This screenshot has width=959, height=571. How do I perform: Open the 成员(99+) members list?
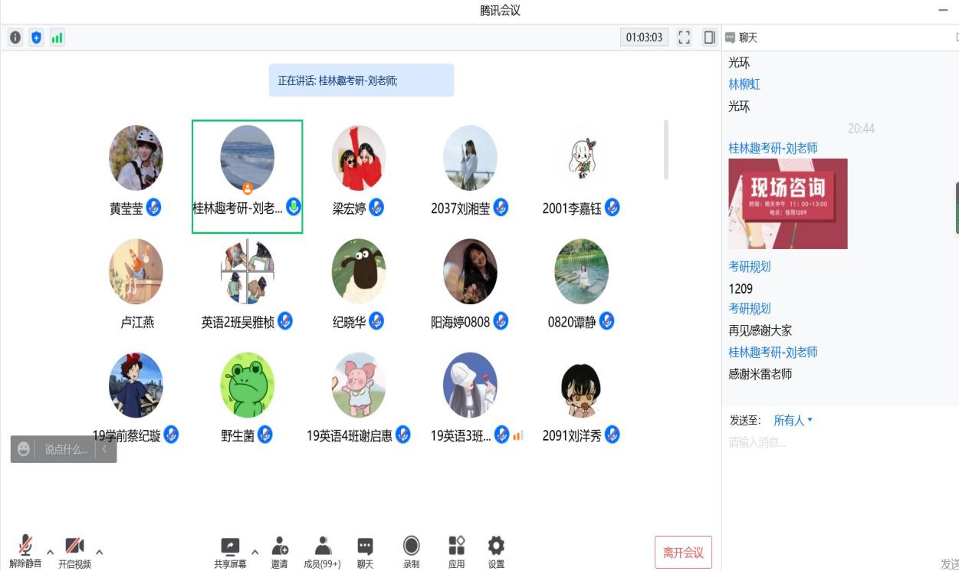click(322, 552)
